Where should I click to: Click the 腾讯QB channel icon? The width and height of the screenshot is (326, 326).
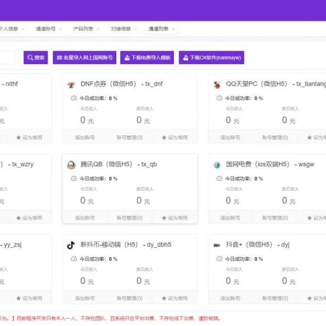(x=71, y=165)
